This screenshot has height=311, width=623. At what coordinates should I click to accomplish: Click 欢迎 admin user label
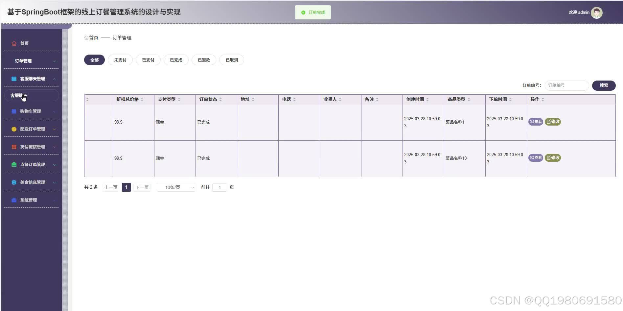click(579, 12)
